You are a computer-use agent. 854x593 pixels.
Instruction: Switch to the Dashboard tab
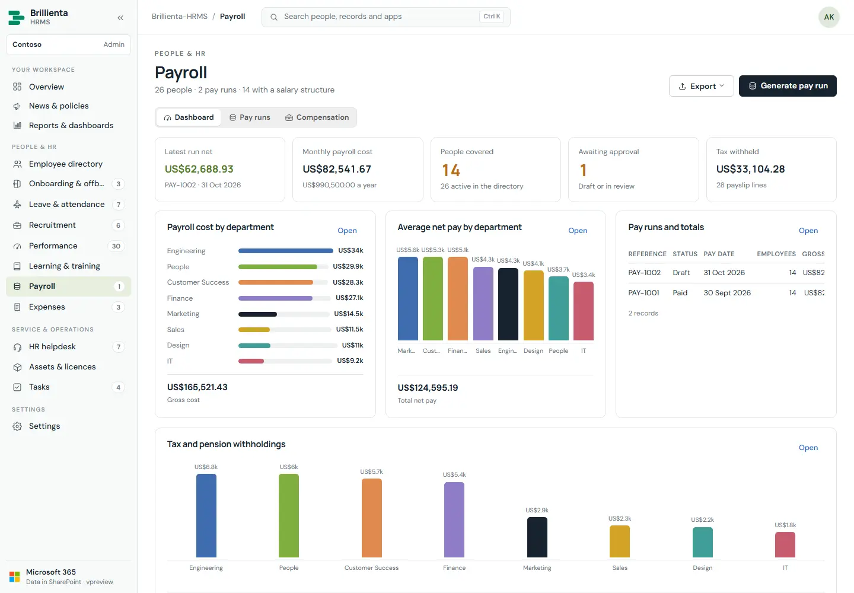tap(189, 117)
